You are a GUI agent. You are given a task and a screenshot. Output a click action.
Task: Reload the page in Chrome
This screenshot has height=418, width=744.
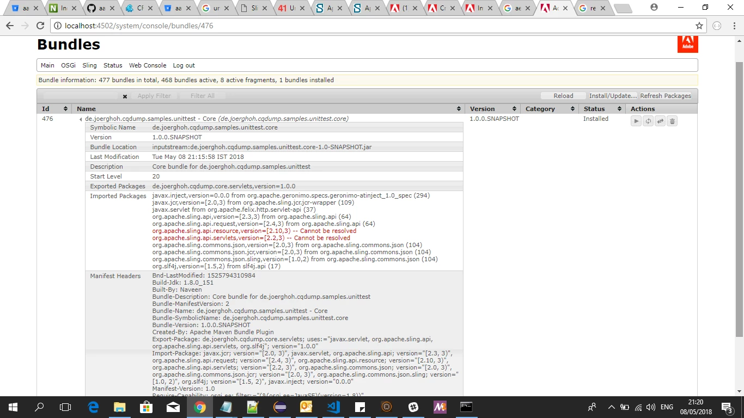pos(40,26)
